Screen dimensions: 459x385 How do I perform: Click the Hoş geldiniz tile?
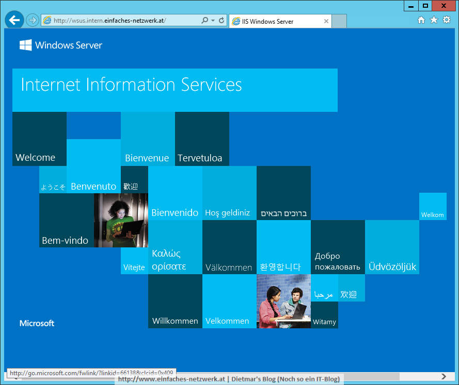[229, 193]
